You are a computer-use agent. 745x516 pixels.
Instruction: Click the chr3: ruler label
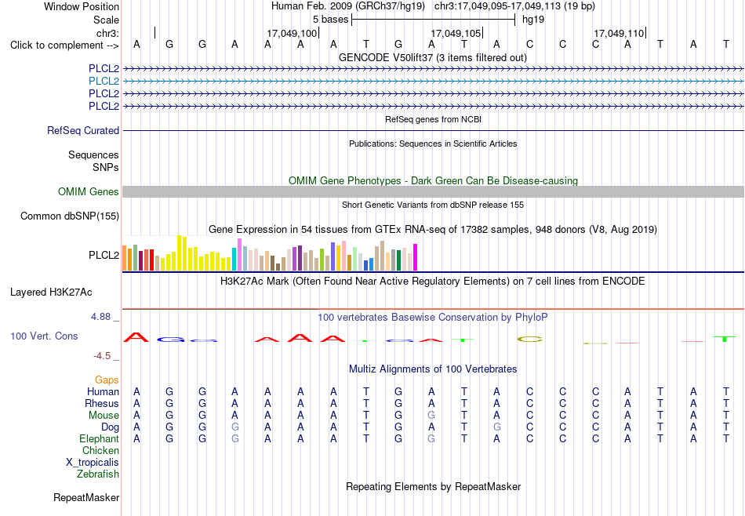107,33
